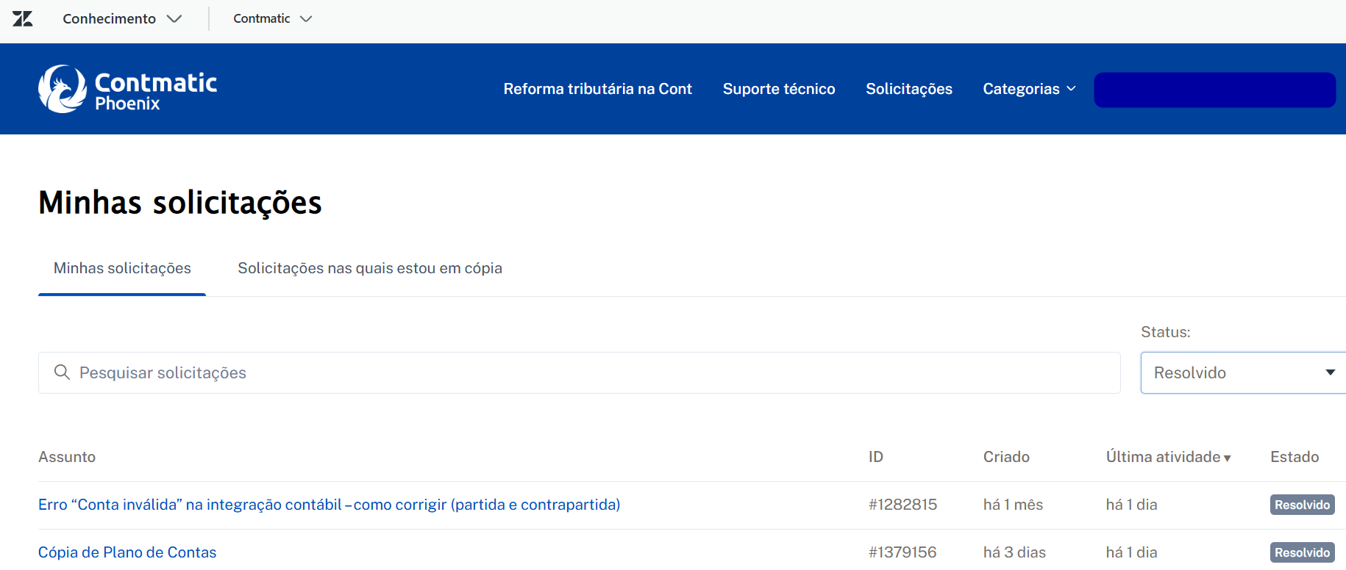Focus the Pesquisar solicitações search field
The height and width of the screenshot is (570, 1346).
(x=580, y=372)
